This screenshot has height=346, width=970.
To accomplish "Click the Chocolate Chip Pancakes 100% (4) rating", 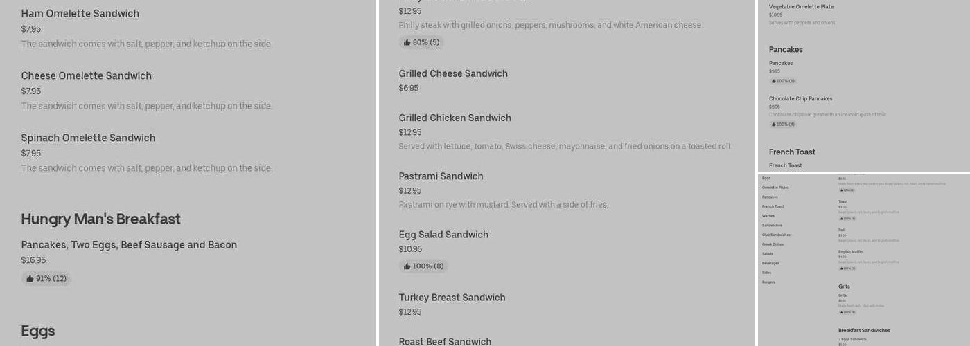I will 782,125.
